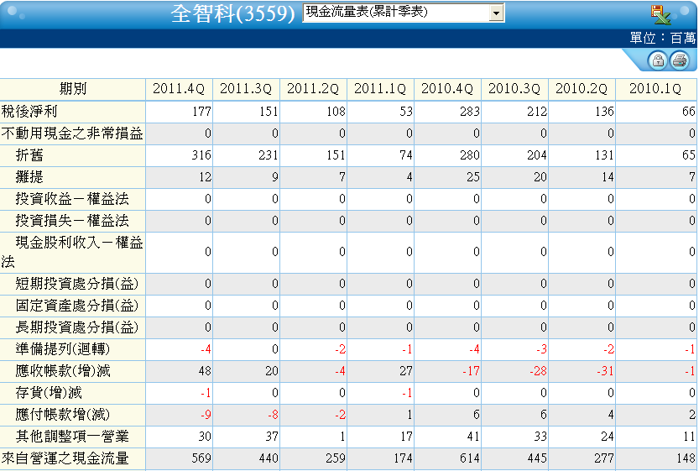Screen dimensions: 699x471
Task: Click the 現金股利收入－權益法 row label
Action: [72, 252]
